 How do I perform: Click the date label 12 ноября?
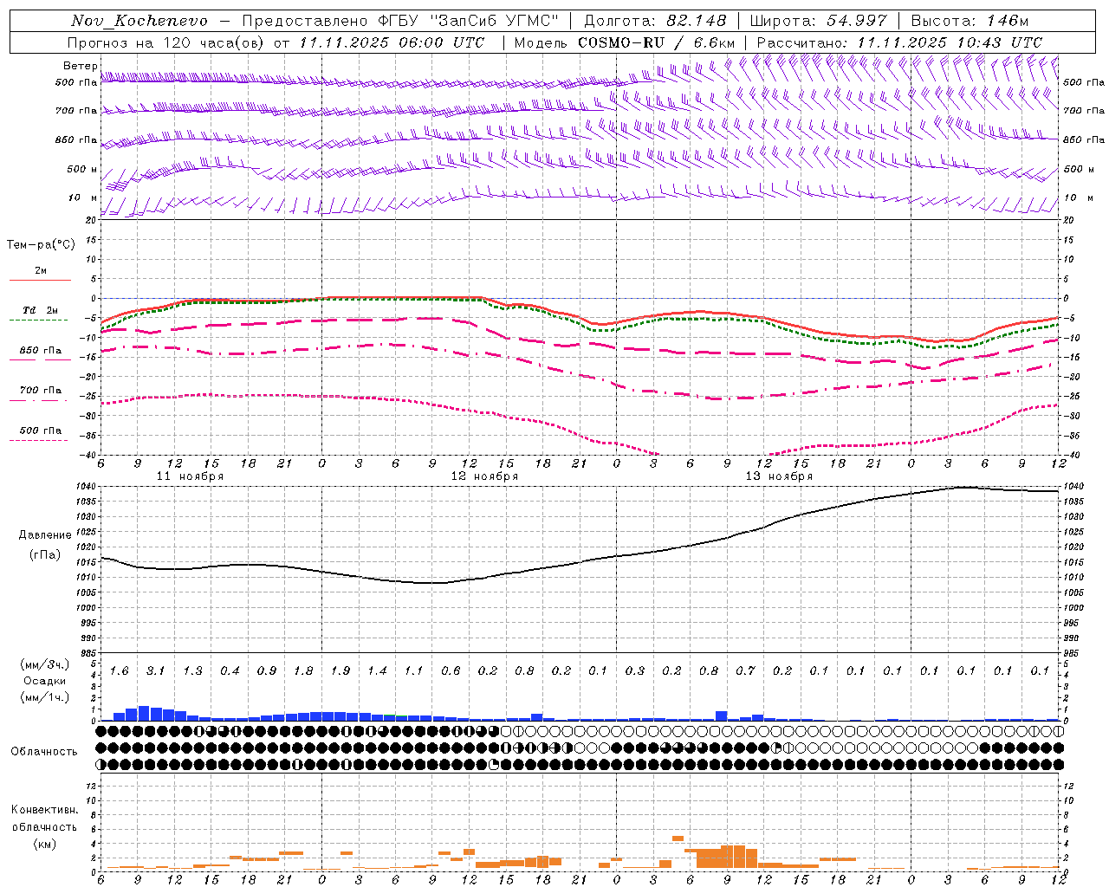(484, 476)
